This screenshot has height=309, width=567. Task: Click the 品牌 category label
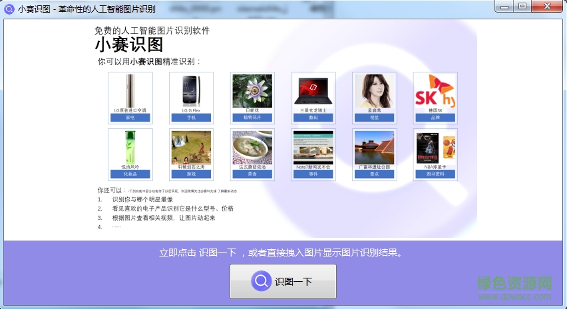(x=435, y=118)
